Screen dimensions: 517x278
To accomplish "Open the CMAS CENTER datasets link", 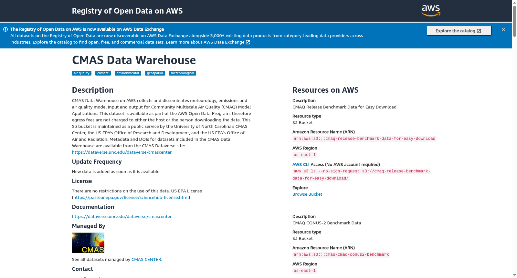I will click(x=146, y=260).
